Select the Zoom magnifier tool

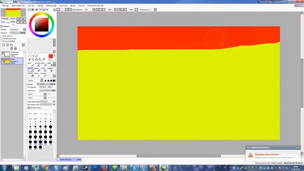pos(33,59)
